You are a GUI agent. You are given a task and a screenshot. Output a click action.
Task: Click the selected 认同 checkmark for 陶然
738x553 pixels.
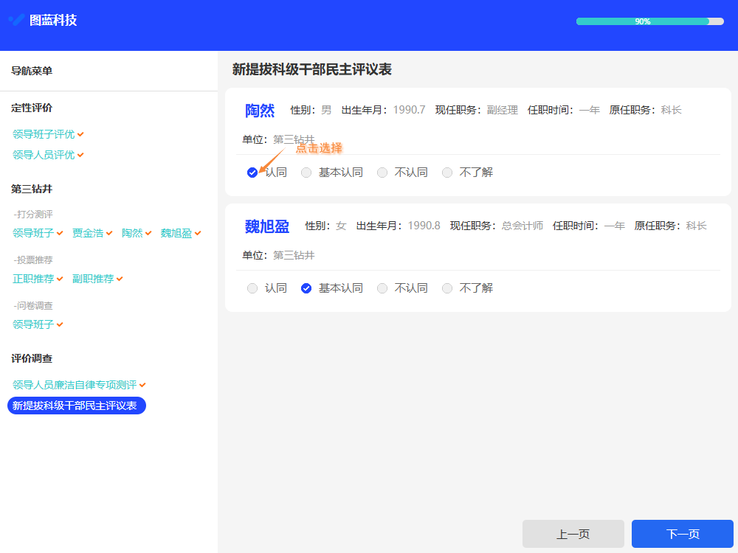point(252,172)
